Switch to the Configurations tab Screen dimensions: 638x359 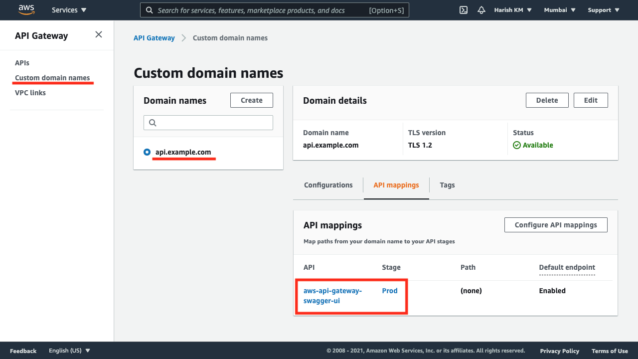click(x=328, y=185)
